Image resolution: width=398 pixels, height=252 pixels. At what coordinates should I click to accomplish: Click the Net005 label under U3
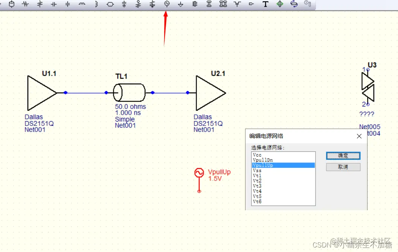[x=370, y=127]
